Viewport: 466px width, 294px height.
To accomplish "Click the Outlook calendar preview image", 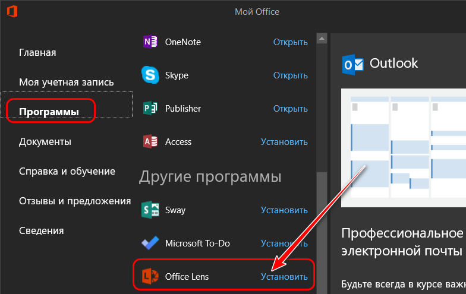I will (403, 147).
